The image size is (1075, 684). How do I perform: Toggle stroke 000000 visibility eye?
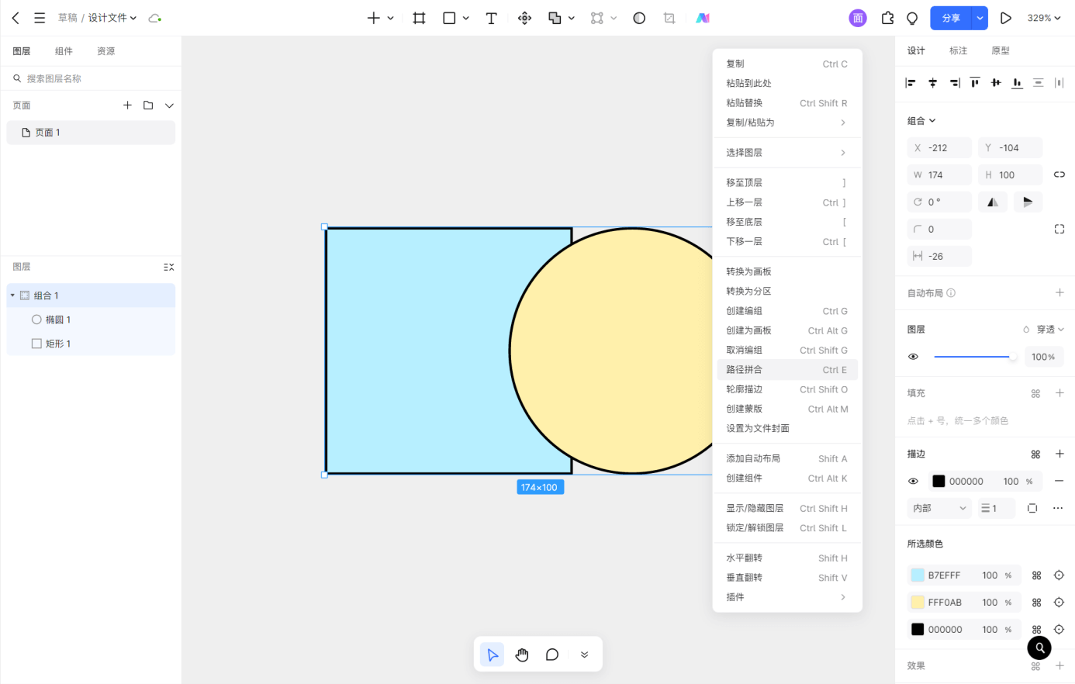[913, 481]
